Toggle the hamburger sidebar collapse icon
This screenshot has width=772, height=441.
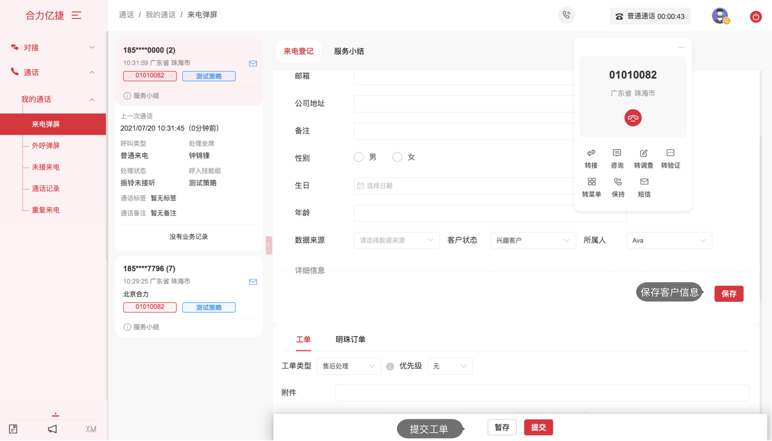tap(76, 15)
